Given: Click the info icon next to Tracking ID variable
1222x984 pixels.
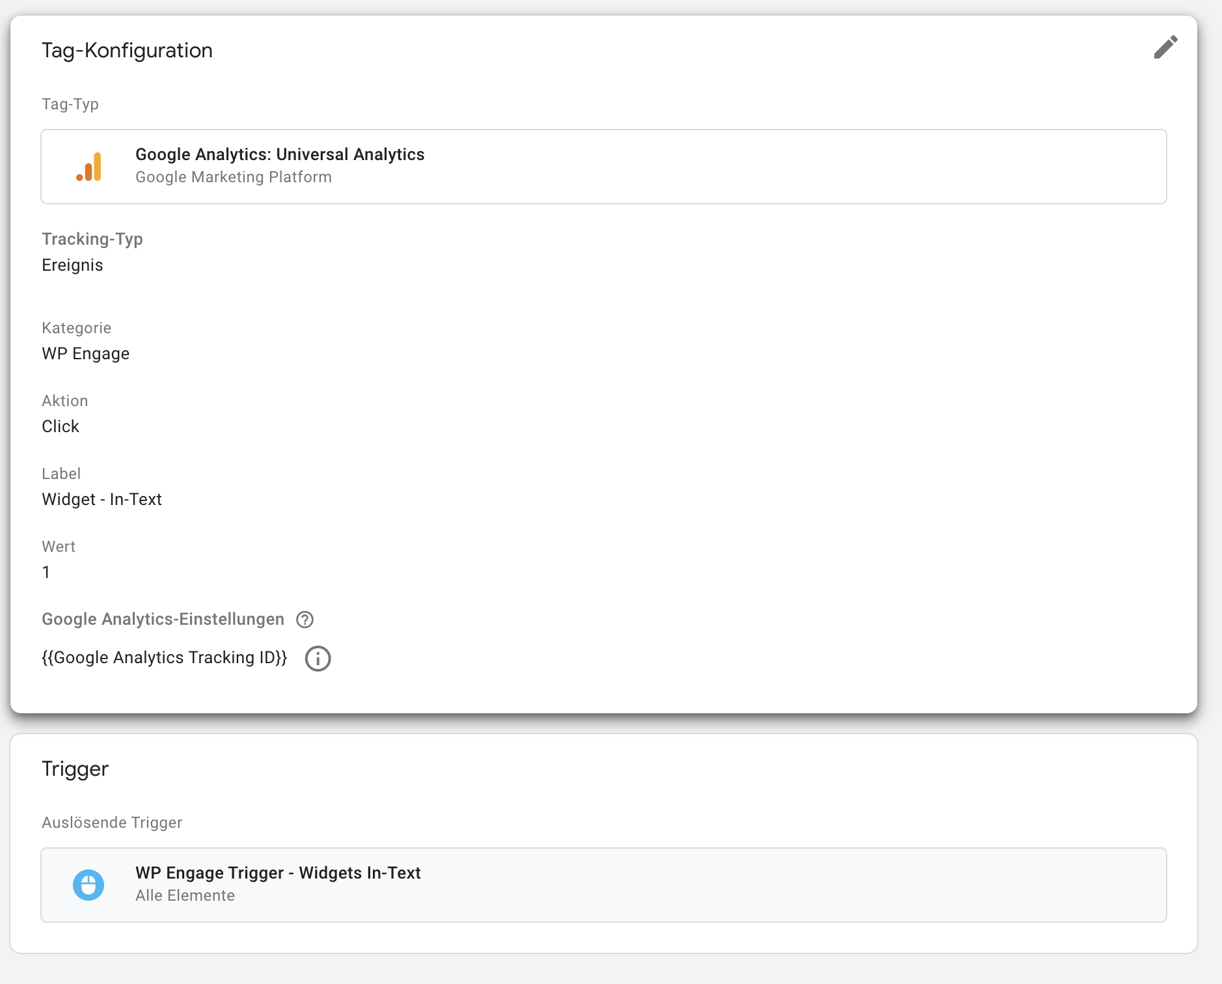Looking at the screenshot, I should point(318,659).
